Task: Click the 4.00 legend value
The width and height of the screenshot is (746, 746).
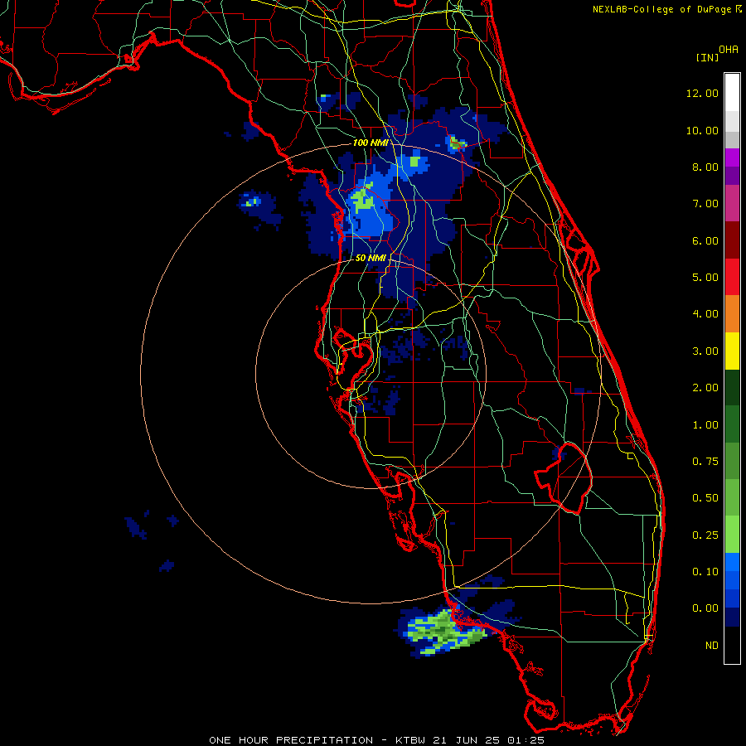Action: [705, 314]
